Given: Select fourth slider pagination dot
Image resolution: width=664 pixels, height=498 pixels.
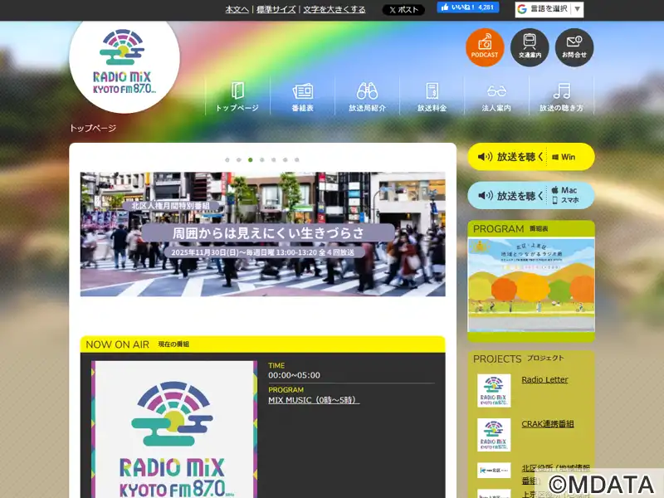Looking at the screenshot, I should click(x=262, y=159).
